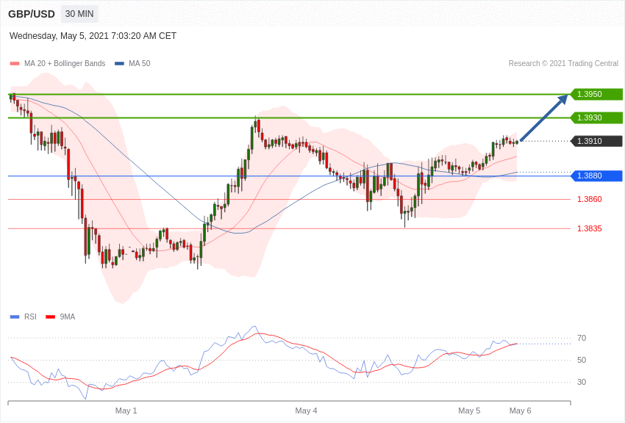Click the RSI 30 level label
This screenshot has height=423, width=625.
pyautogui.click(x=582, y=382)
